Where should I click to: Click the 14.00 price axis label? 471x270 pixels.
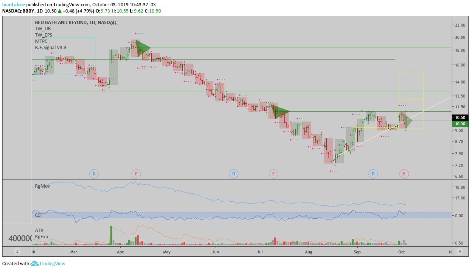click(x=460, y=82)
